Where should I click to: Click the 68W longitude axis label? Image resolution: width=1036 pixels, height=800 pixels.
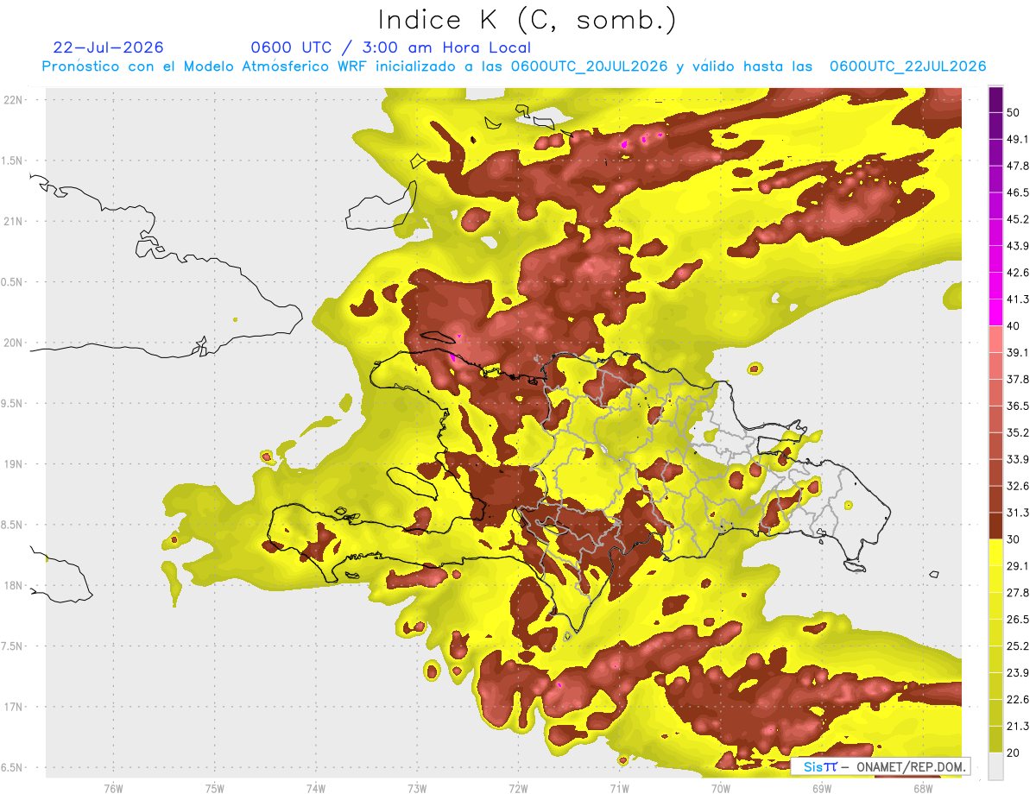[x=922, y=788]
